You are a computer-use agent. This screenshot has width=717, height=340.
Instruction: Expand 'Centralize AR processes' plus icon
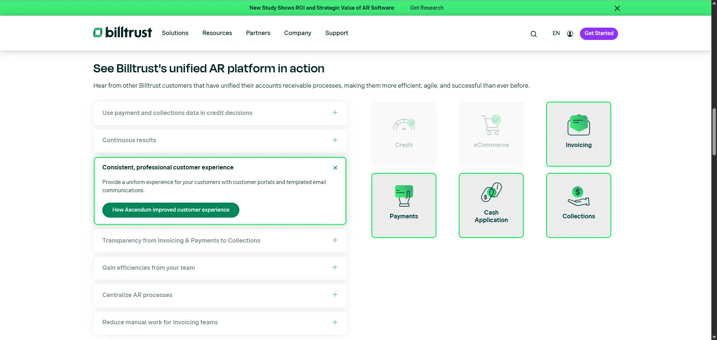coord(335,295)
